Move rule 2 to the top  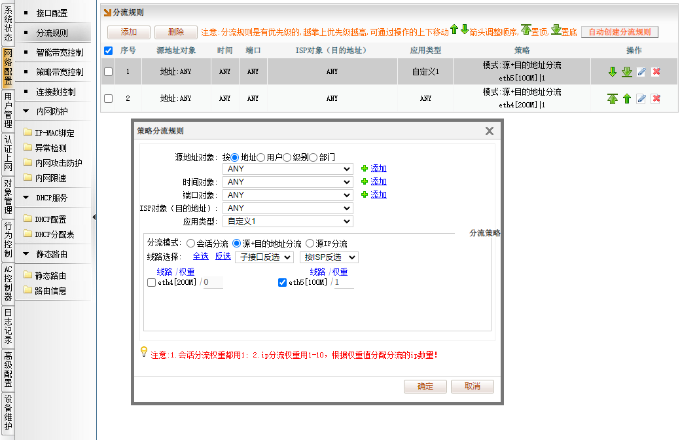click(613, 98)
